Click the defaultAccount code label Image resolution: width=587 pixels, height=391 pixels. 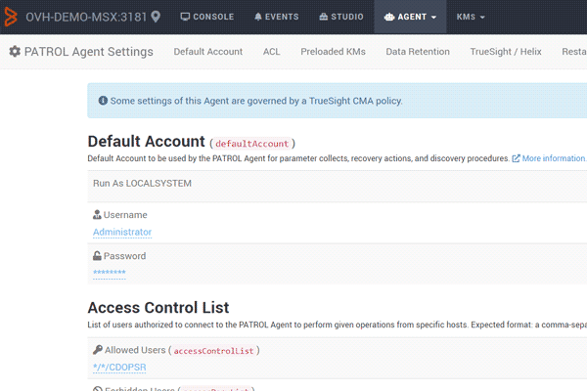tap(252, 144)
